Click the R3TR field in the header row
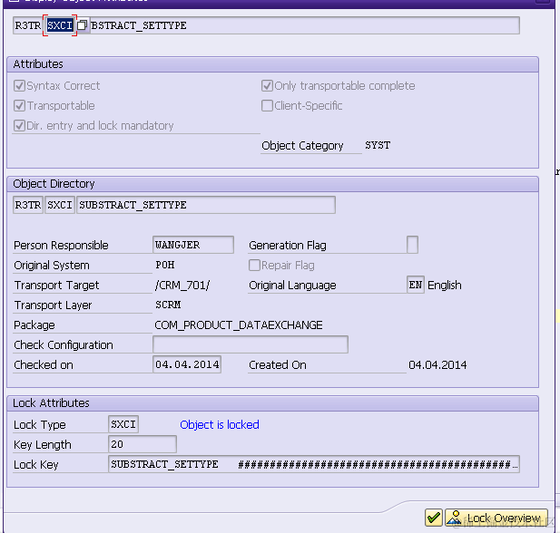 pyautogui.click(x=28, y=25)
